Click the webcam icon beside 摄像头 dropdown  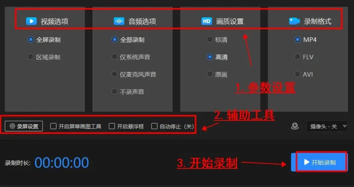(295, 126)
